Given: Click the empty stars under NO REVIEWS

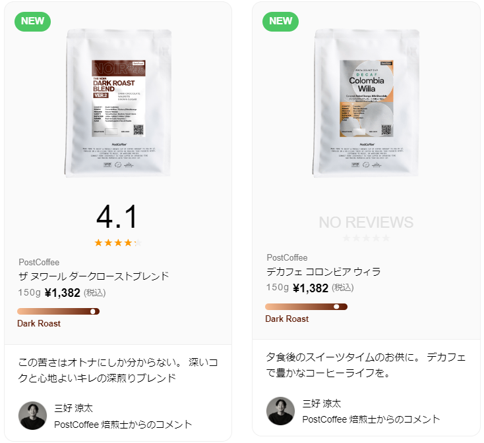Looking at the screenshot, I should (366, 238).
